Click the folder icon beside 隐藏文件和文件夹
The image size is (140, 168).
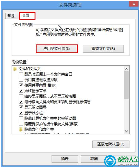tap(21, 129)
